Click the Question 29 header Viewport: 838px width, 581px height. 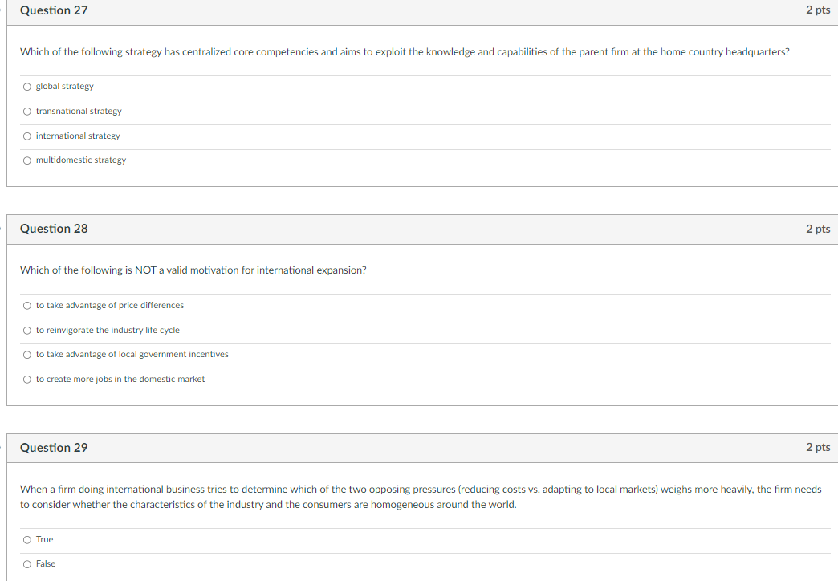54,448
